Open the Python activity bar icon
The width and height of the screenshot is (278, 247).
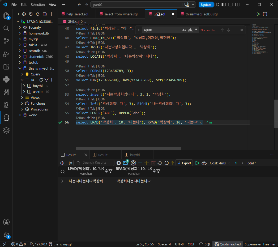point(6,79)
